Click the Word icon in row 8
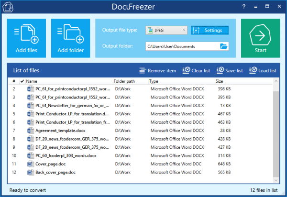The image size is (287, 197). (31, 139)
